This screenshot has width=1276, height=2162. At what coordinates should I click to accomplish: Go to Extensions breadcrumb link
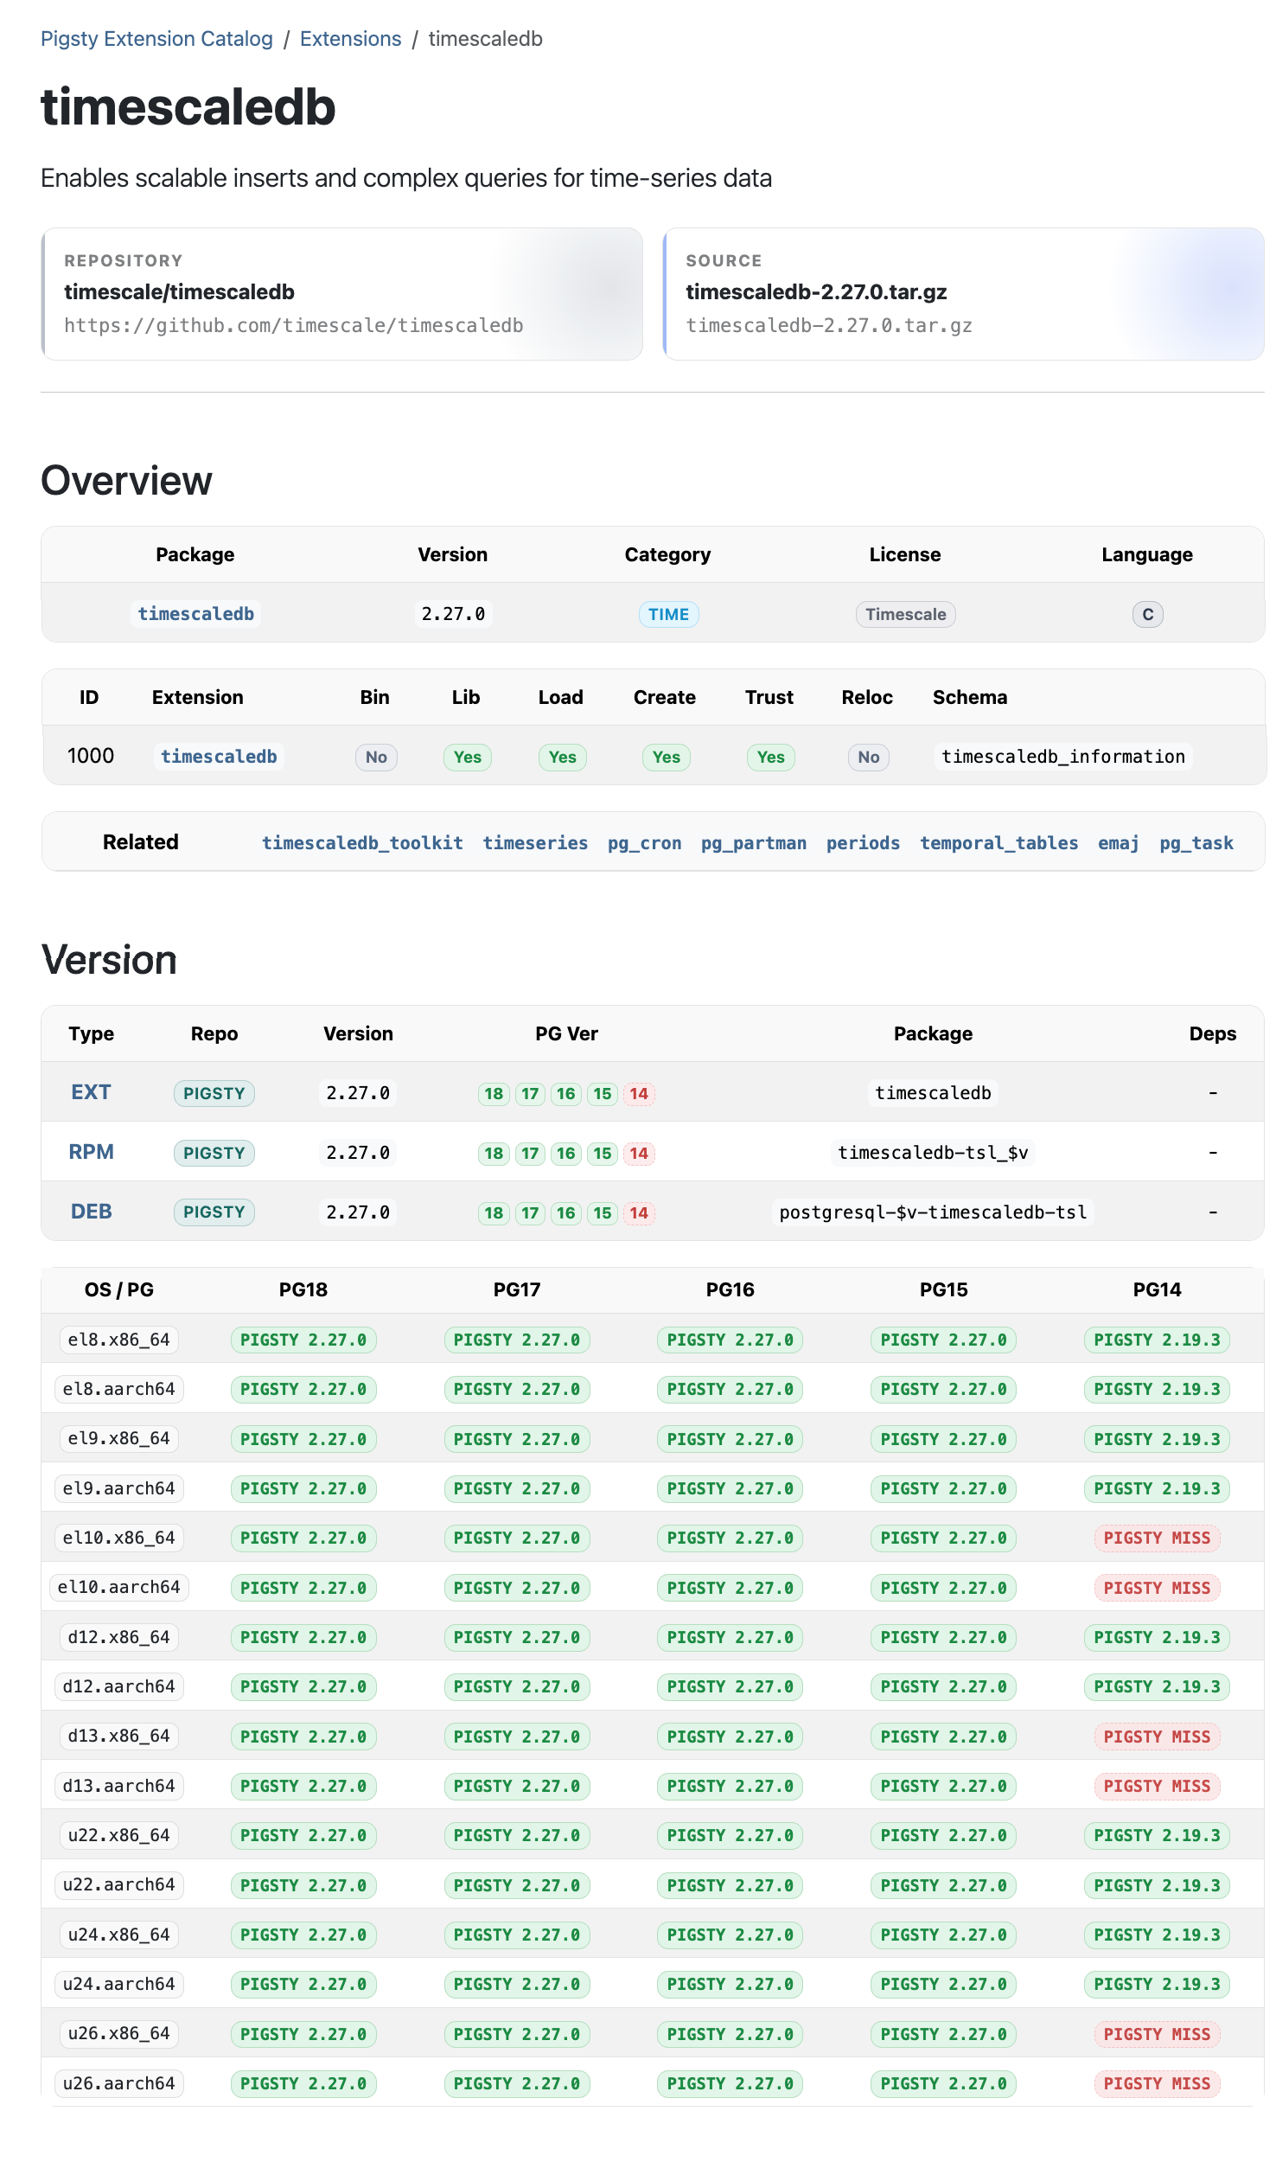[x=350, y=39]
